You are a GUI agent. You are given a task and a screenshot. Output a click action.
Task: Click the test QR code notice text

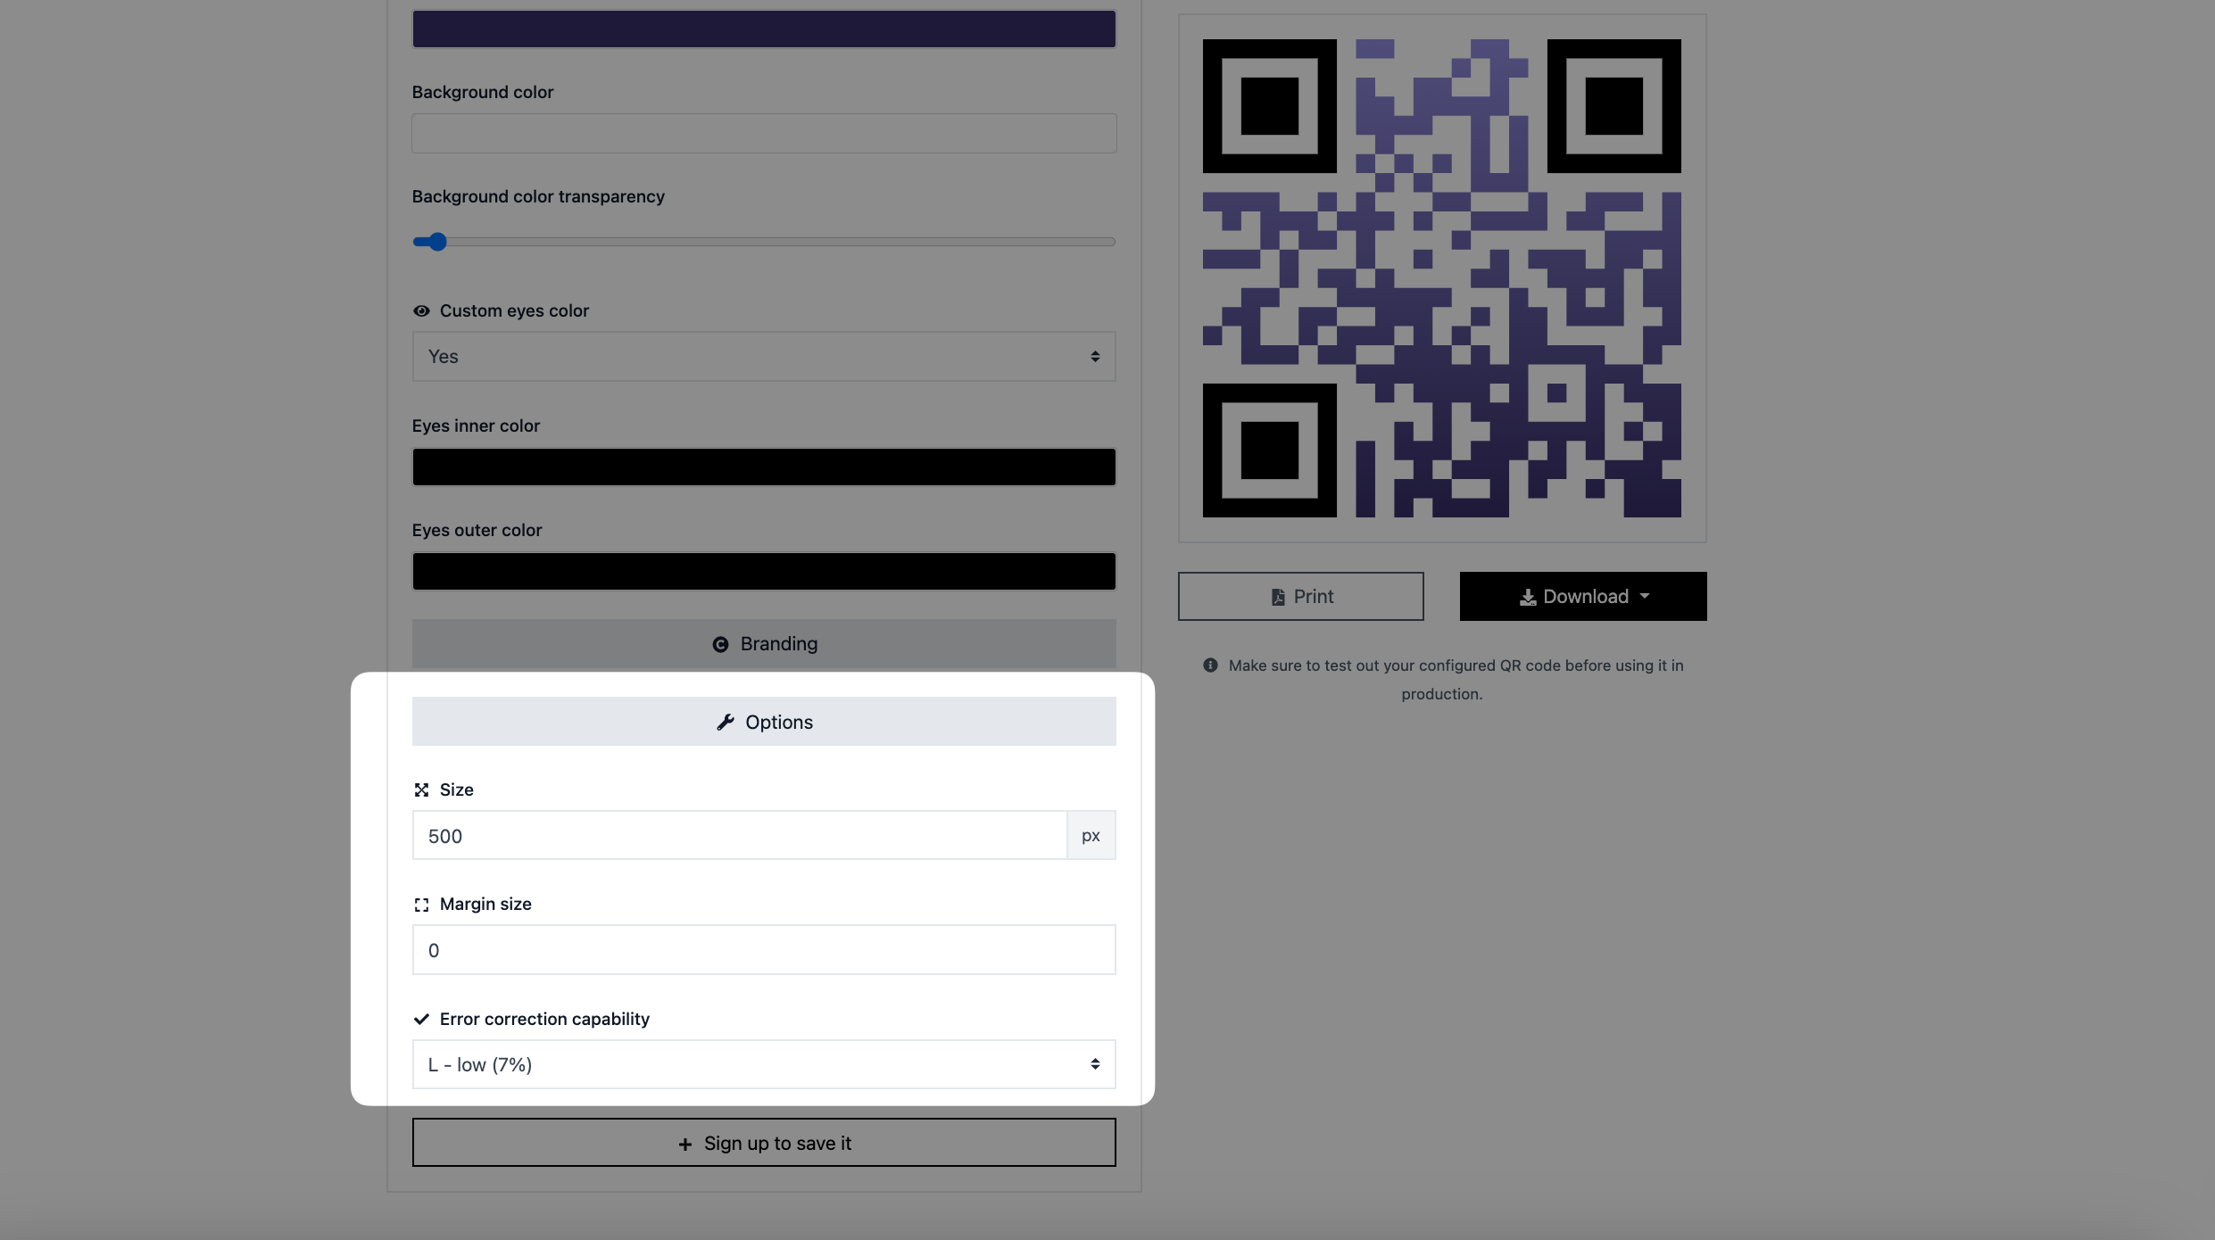(x=1456, y=680)
